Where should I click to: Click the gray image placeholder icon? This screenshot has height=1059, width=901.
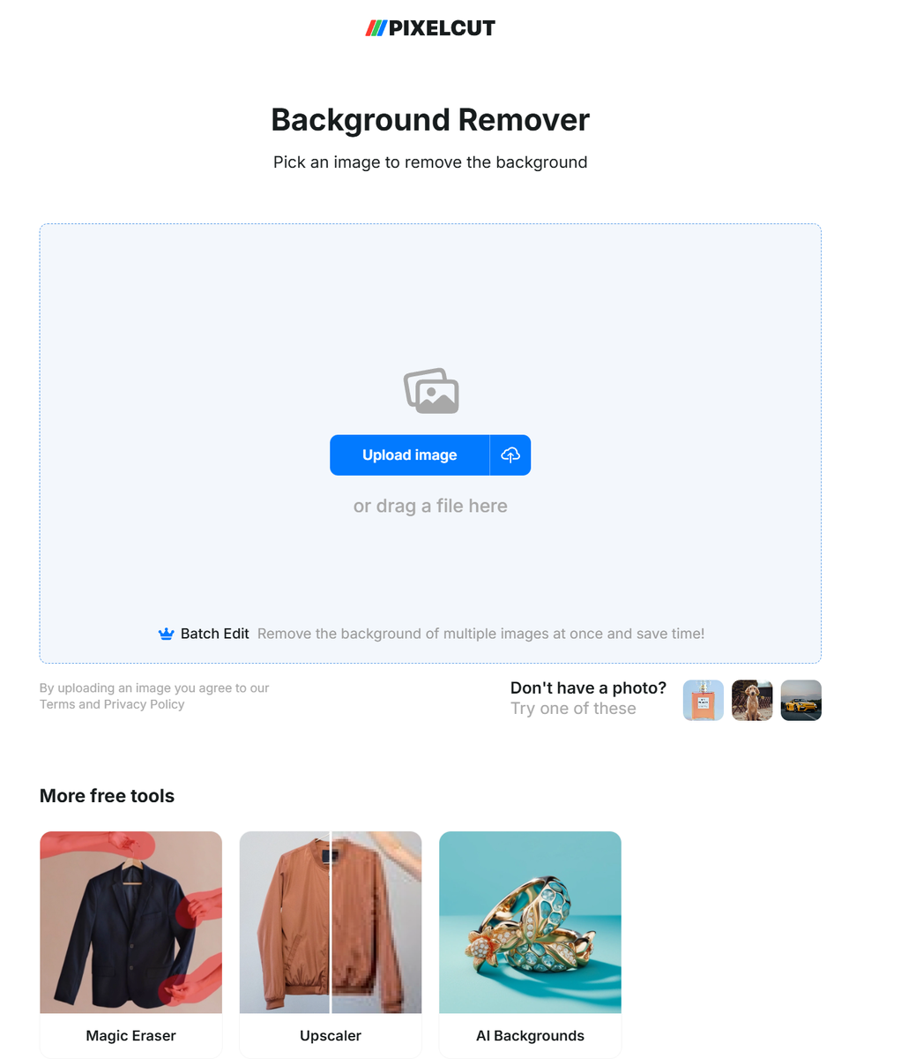pos(431,391)
